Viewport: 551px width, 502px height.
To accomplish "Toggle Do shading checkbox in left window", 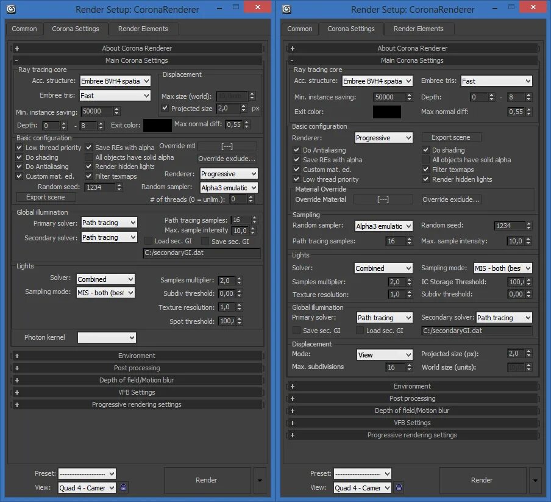I will [x=20, y=157].
